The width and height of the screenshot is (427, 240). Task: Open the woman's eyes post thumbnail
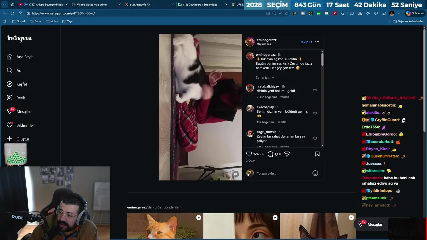(242, 226)
